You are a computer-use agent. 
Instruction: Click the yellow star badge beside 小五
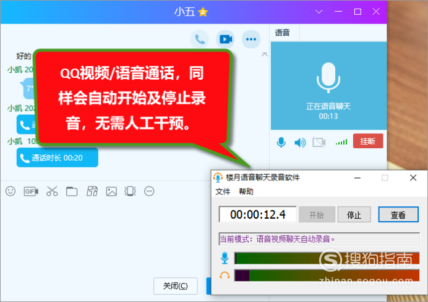(x=203, y=12)
